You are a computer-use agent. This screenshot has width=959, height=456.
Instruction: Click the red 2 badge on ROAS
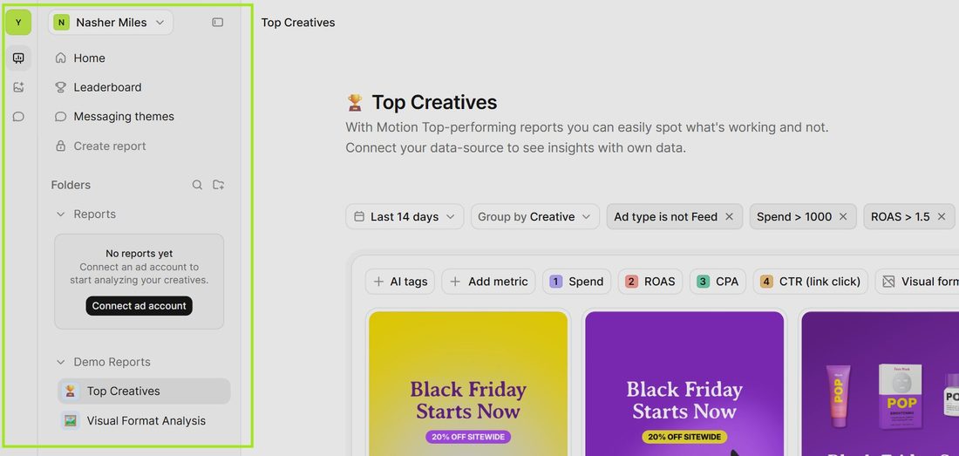tap(631, 282)
